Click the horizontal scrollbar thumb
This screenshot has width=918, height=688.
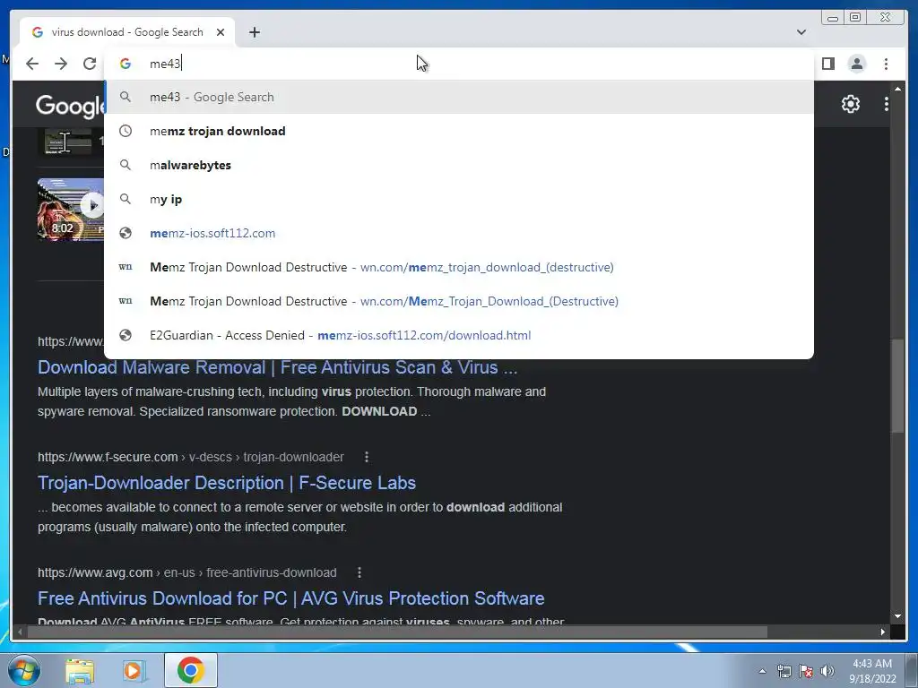(397, 632)
